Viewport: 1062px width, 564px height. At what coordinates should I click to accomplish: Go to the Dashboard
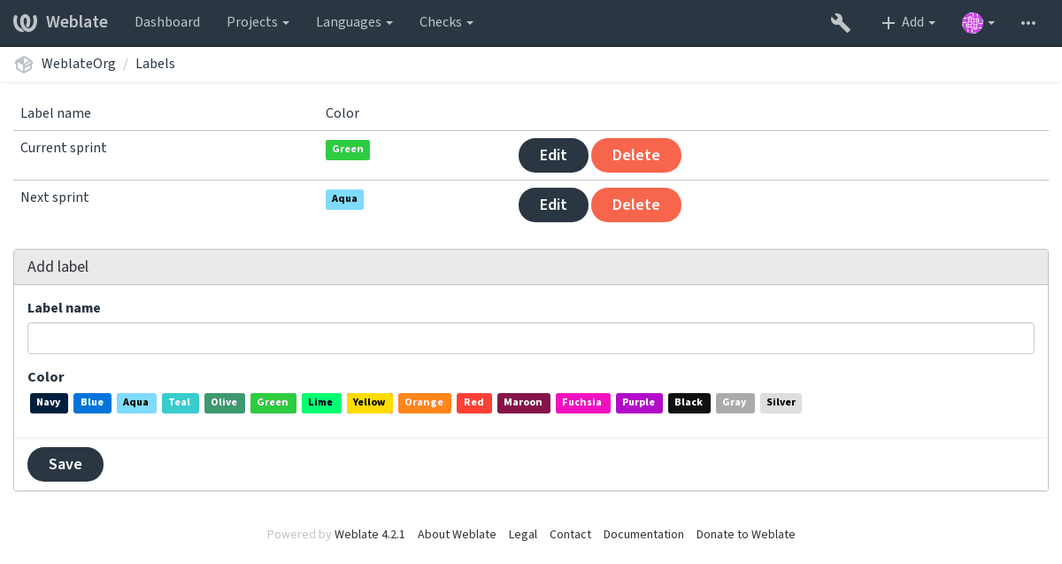(167, 22)
